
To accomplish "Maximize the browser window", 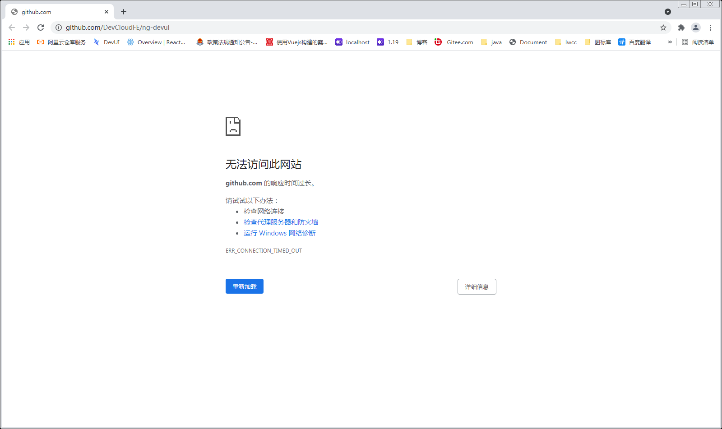I will click(x=695, y=4).
